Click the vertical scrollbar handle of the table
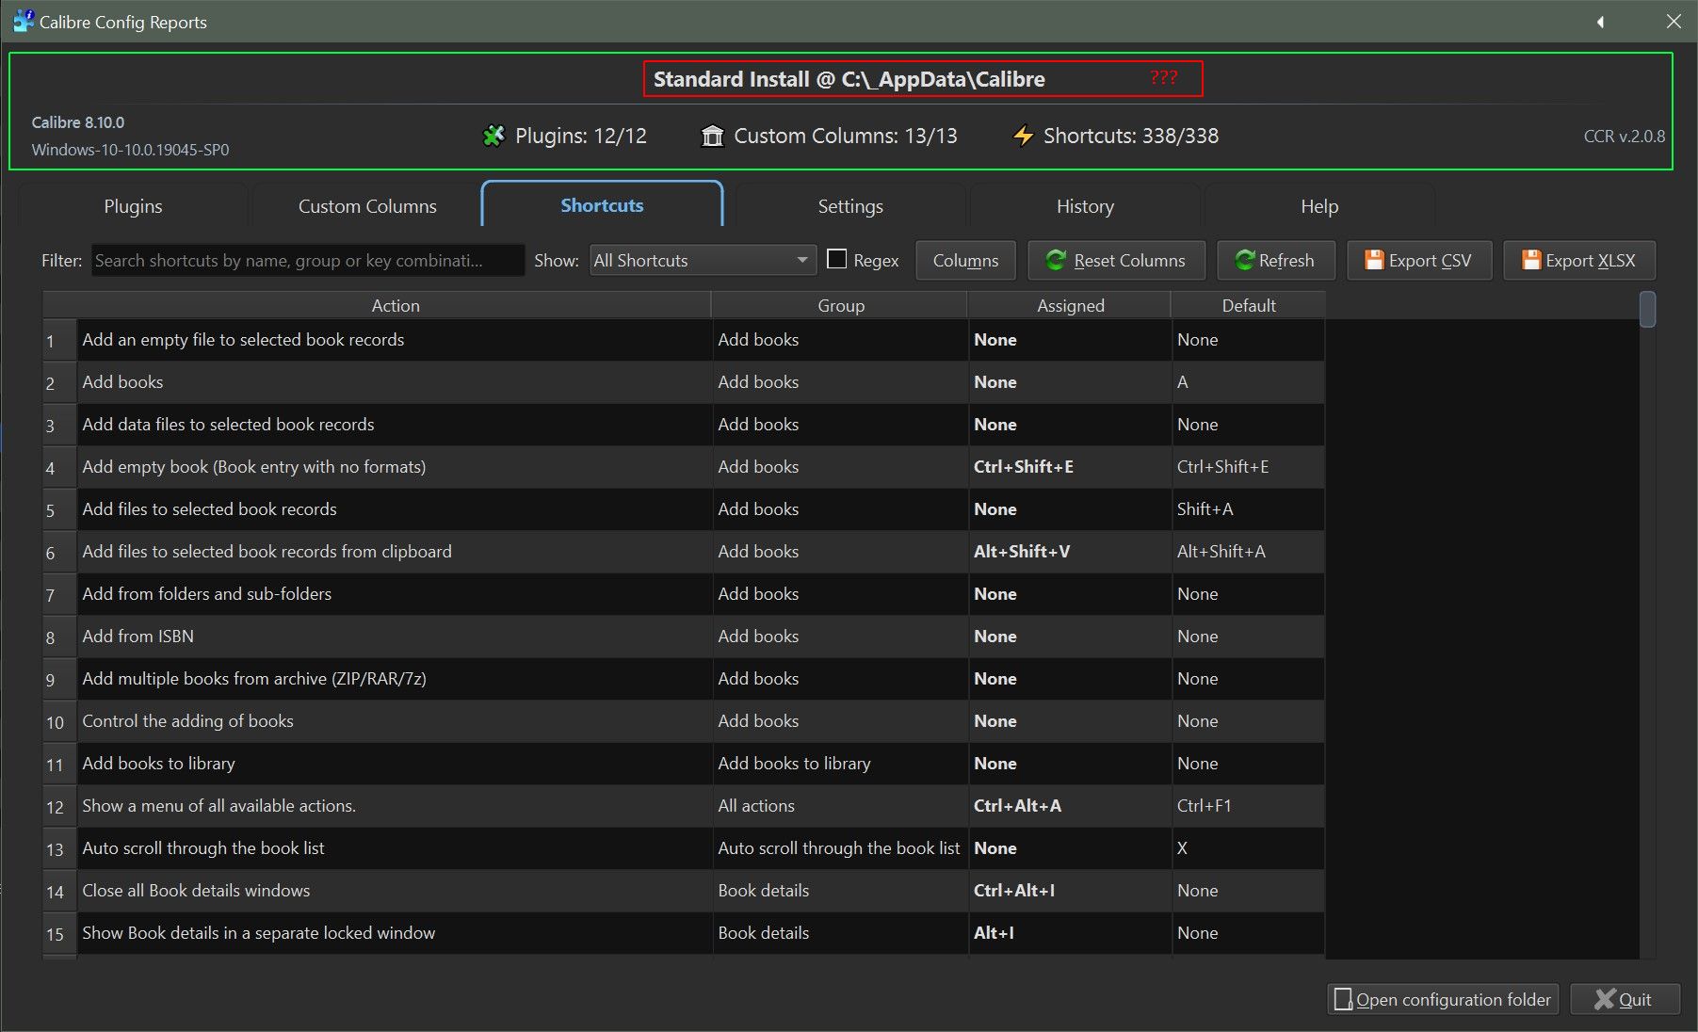This screenshot has height=1032, width=1698. pyautogui.click(x=1647, y=310)
